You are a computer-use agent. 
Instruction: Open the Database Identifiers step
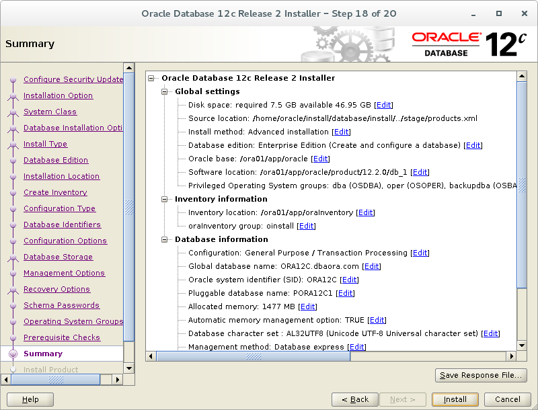[x=62, y=224]
